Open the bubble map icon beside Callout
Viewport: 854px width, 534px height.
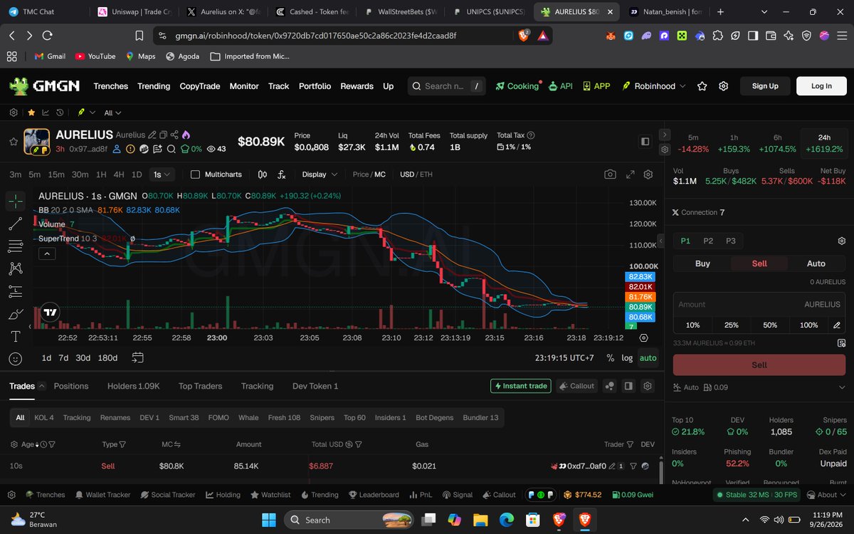pos(610,386)
